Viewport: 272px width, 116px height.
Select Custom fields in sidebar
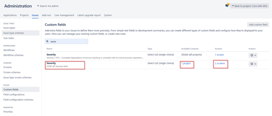click(21, 89)
